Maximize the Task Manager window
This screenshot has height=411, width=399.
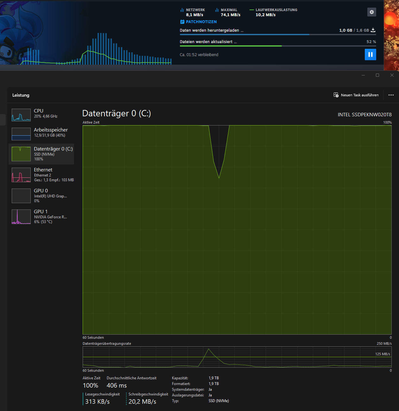[x=377, y=75]
